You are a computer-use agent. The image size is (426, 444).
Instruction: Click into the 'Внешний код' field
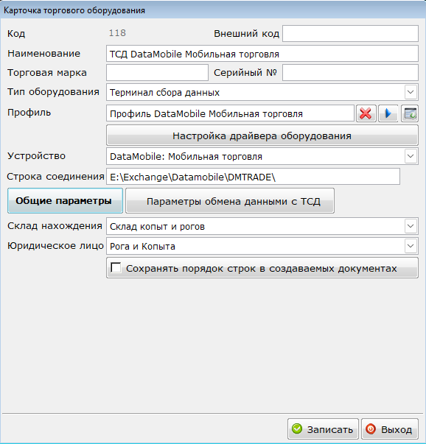pos(350,33)
